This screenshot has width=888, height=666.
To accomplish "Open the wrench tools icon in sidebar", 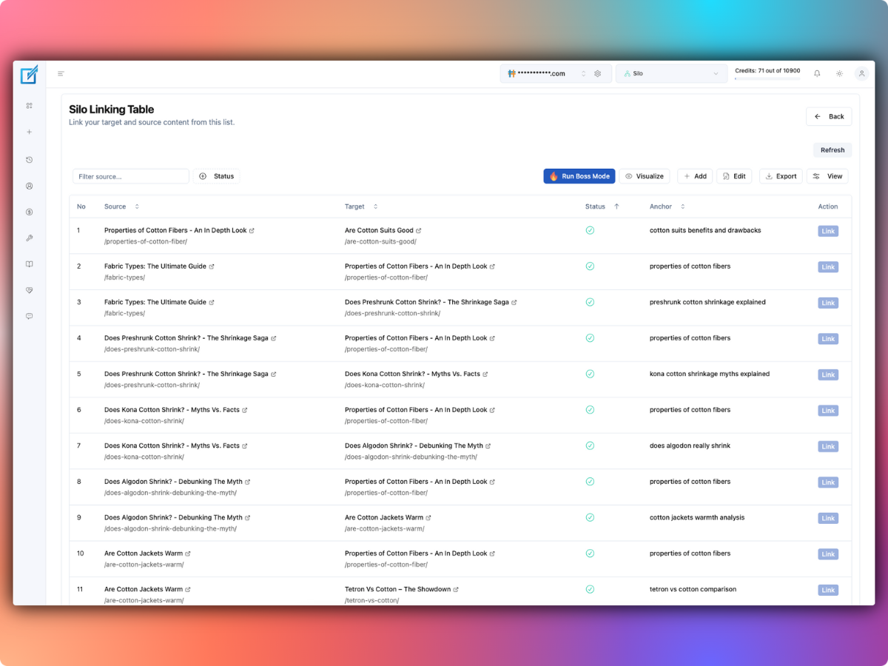I will point(30,238).
